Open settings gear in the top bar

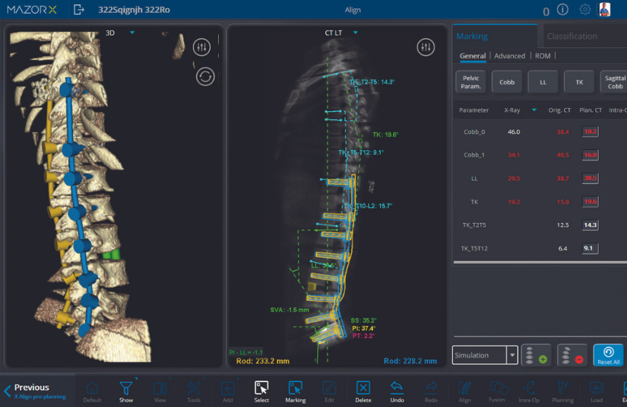584,9
